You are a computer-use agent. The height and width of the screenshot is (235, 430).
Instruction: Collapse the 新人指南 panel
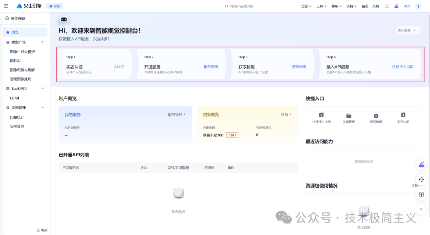(408, 30)
